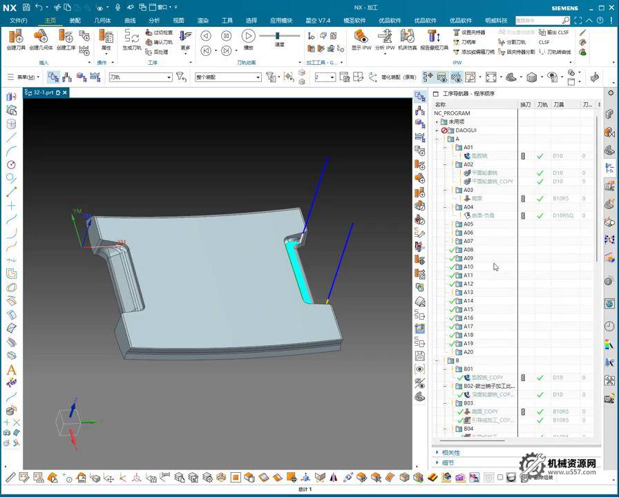Adjust the tool path animation 速度 slider
Image resolution: width=619 pixels, height=497 pixels.
point(278,36)
